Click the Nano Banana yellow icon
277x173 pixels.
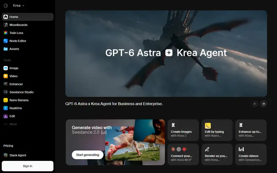[6, 100]
